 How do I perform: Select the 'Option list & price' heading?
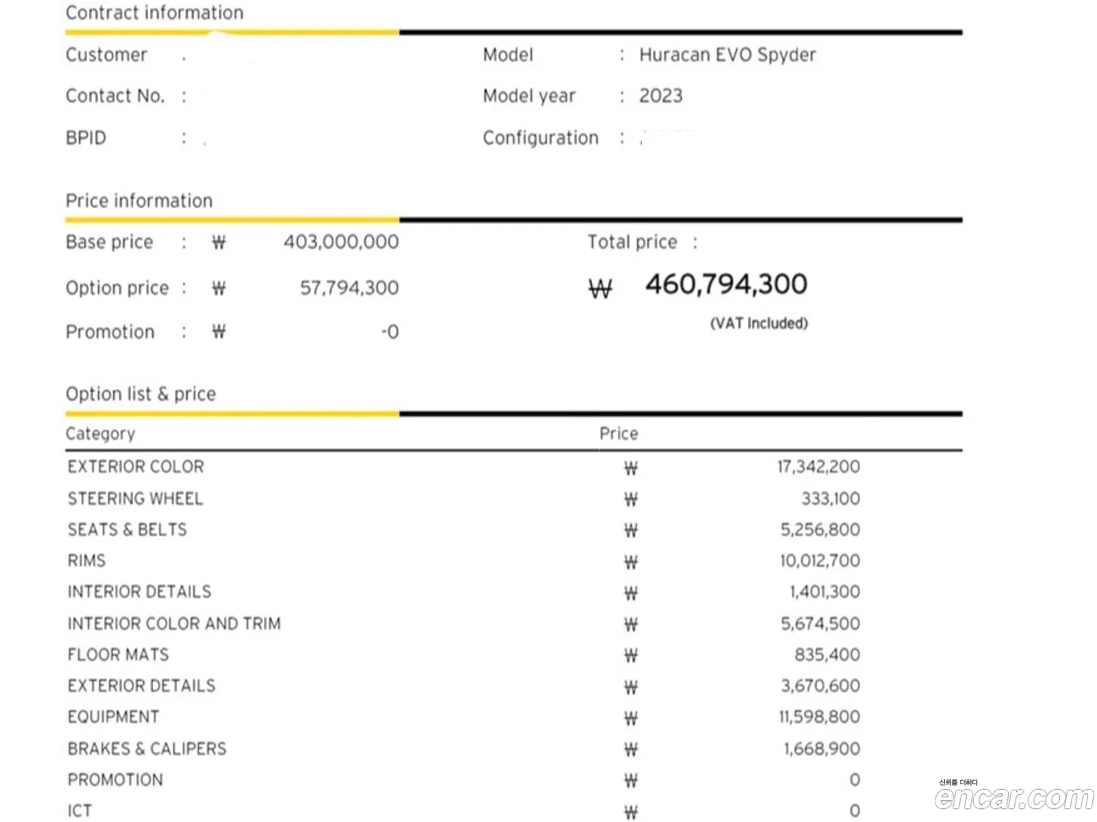[x=140, y=394]
